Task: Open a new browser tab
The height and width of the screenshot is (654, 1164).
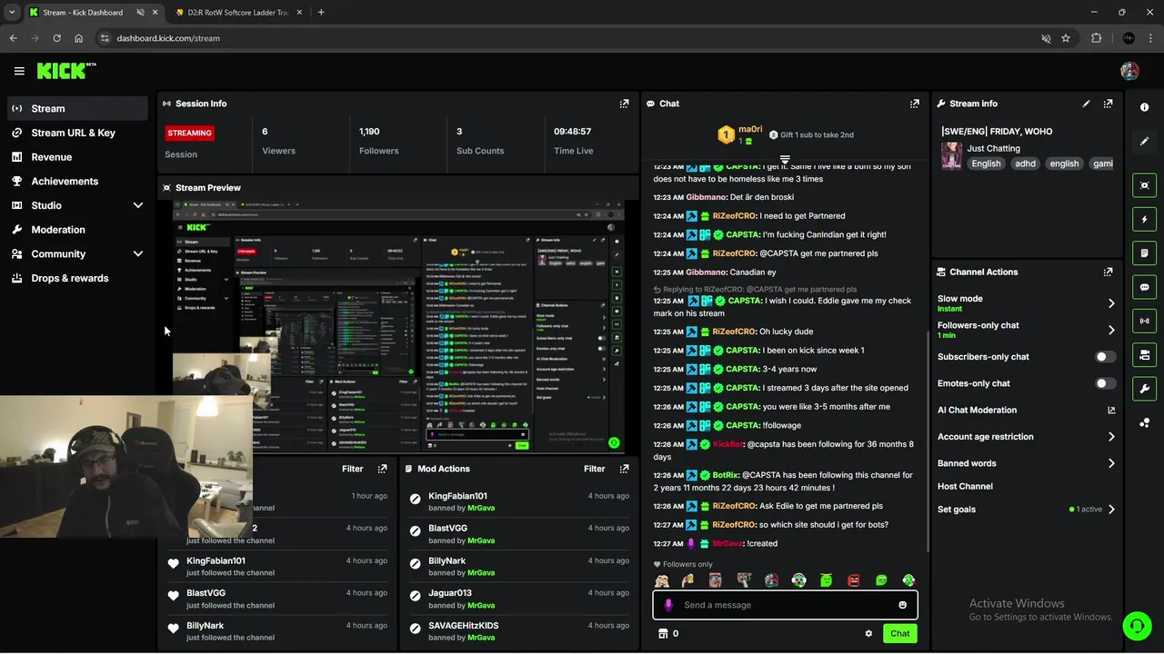Action: [321, 13]
